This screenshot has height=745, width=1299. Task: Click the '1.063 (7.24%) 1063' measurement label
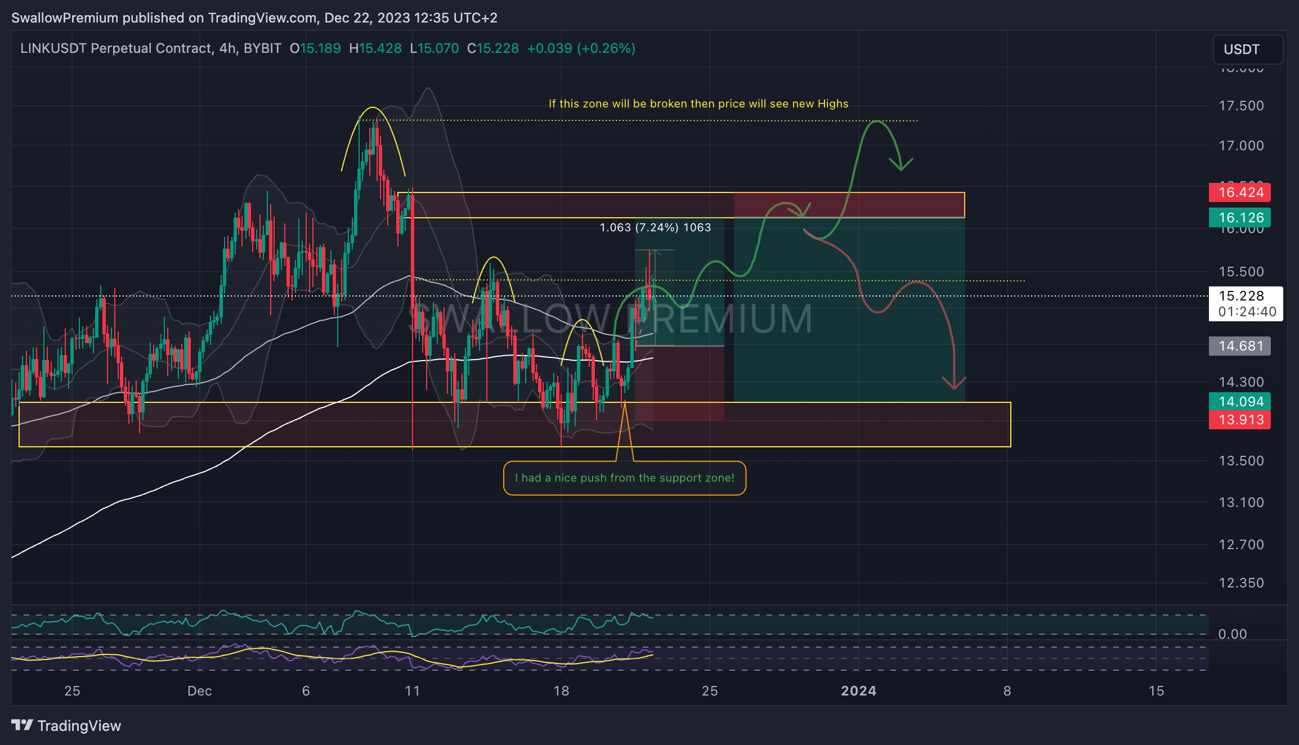[x=655, y=227]
